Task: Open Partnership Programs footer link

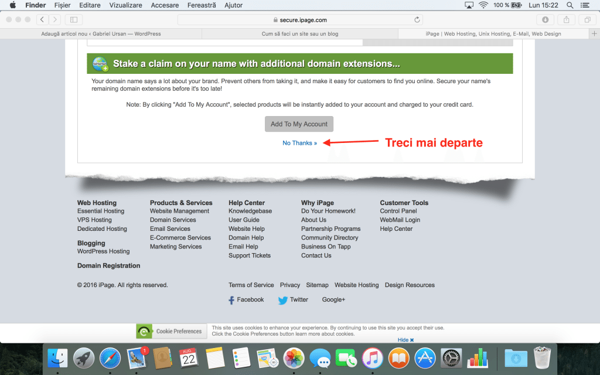Action: click(x=330, y=229)
